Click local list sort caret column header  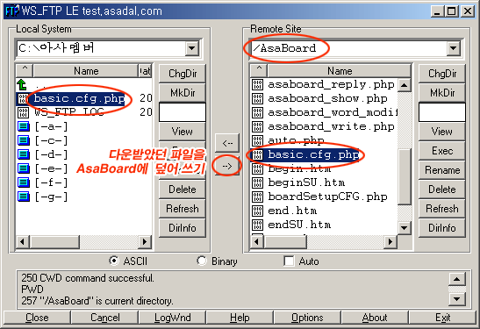pos(25,71)
